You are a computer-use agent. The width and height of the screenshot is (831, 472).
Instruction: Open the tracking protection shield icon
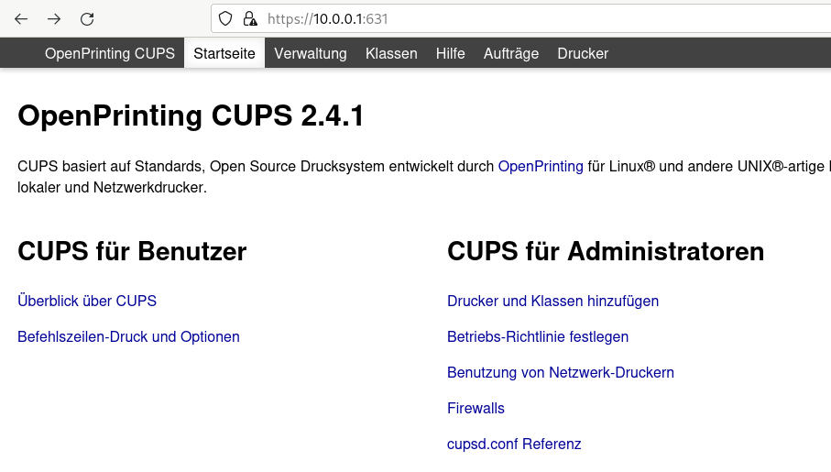click(x=225, y=19)
